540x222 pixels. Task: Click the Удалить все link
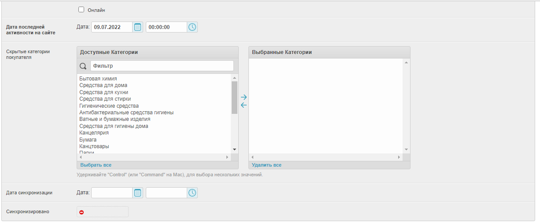click(x=266, y=165)
